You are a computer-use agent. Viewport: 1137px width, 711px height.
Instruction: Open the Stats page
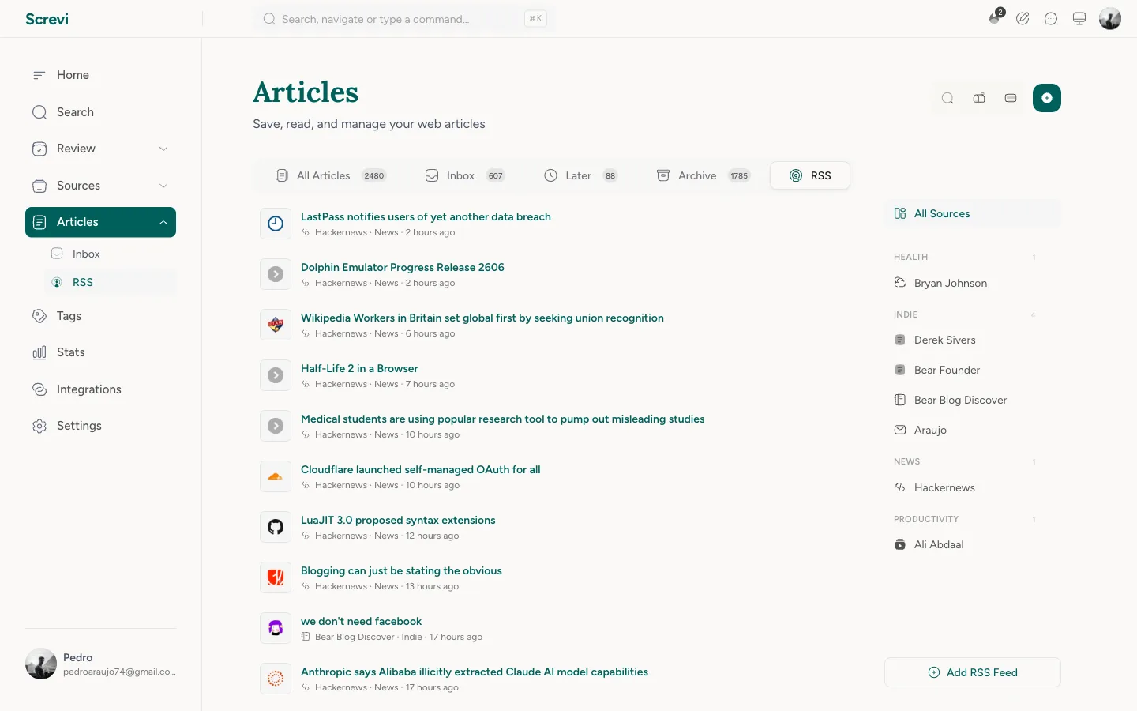coord(100,352)
